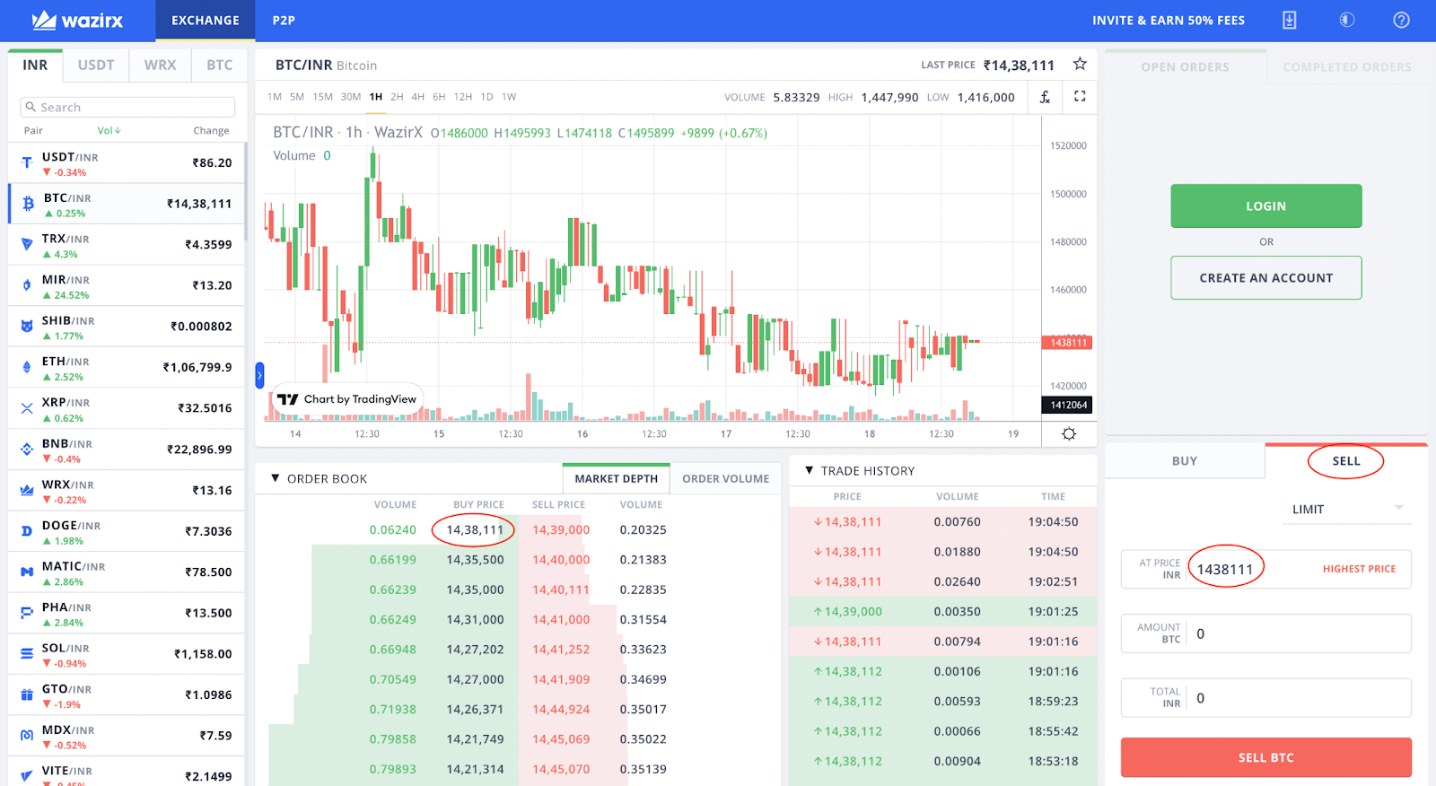
Task: Switch the chart to fullscreen
Action: tap(1080, 96)
